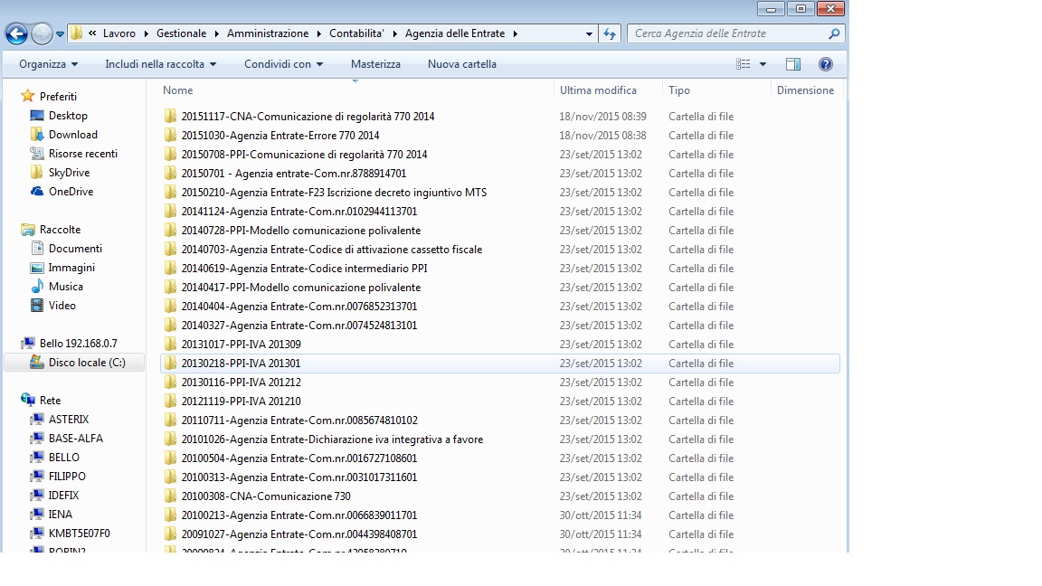
Task: Open network computer ASTERIX
Action: point(68,420)
